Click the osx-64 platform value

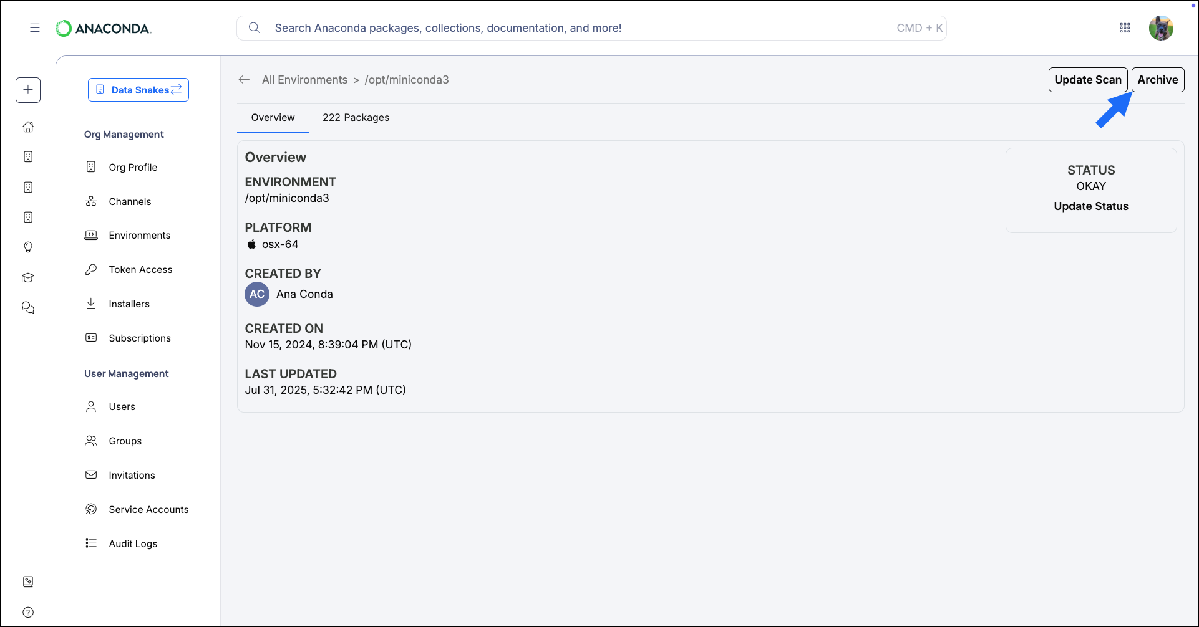click(280, 244)
